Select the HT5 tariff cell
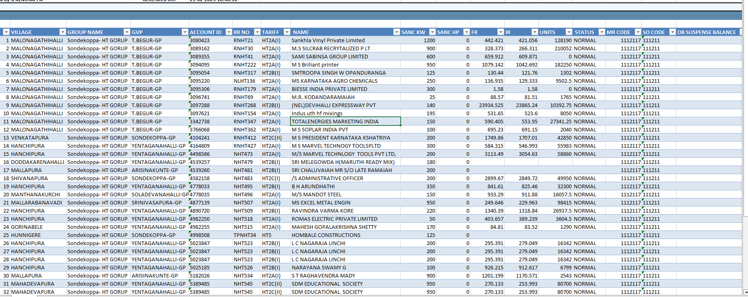The image size is (748, 297). 276,235
